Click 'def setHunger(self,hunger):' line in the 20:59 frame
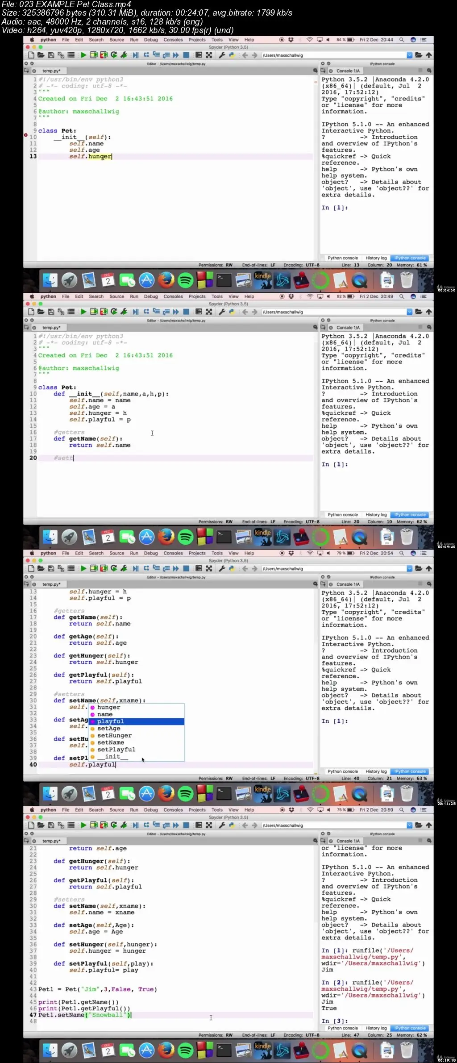This screenshot has height=1063, width=457. click(x=105, y=945)
